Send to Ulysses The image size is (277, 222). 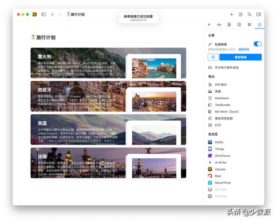click(x=217, y=169)
